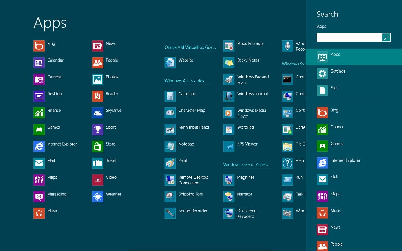Open Character Map icon
The height and width of the screenshot is (251, 402).
170,113
